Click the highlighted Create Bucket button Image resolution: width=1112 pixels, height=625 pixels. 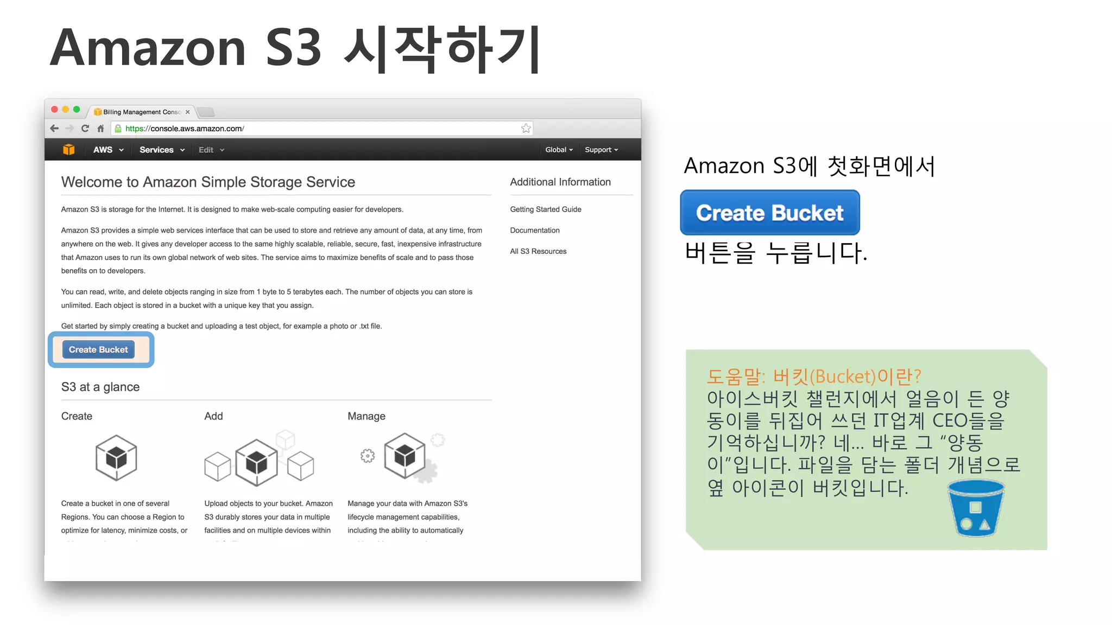98,350
